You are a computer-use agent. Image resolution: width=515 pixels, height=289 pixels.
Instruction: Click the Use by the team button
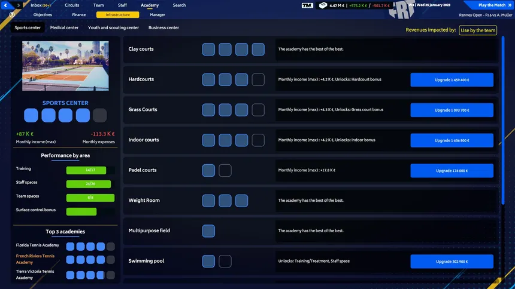(478, 30)
